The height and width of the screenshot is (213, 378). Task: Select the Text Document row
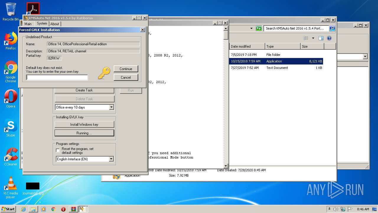pos(276,68)
